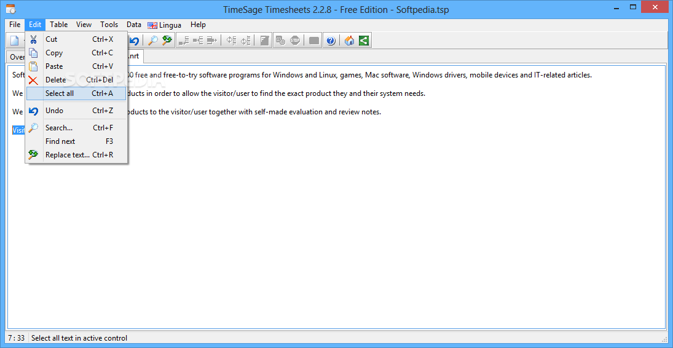Choose Select all from the Edit menu
This screenshot has height=348, width=673.
[x=76, y=93]
